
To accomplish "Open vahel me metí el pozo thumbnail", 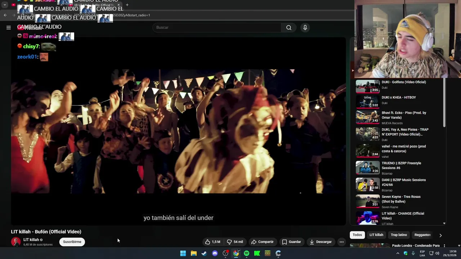I will click(x=368, y=151).
